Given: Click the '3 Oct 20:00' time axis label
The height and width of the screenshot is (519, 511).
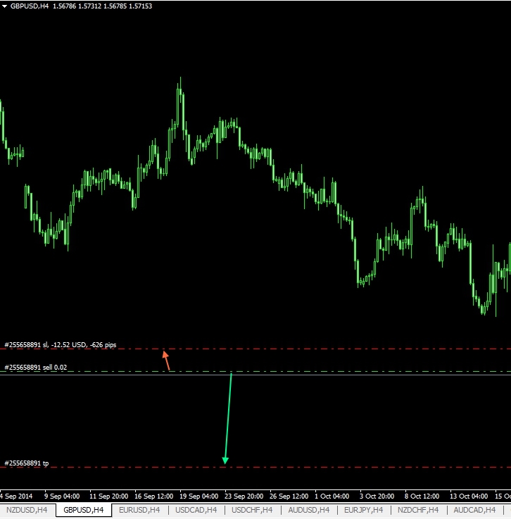Looking at the screenshot, I should click(377, 496).
